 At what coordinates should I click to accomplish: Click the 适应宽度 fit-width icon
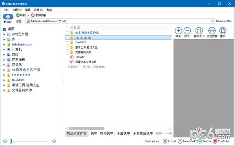coord(212,31)
